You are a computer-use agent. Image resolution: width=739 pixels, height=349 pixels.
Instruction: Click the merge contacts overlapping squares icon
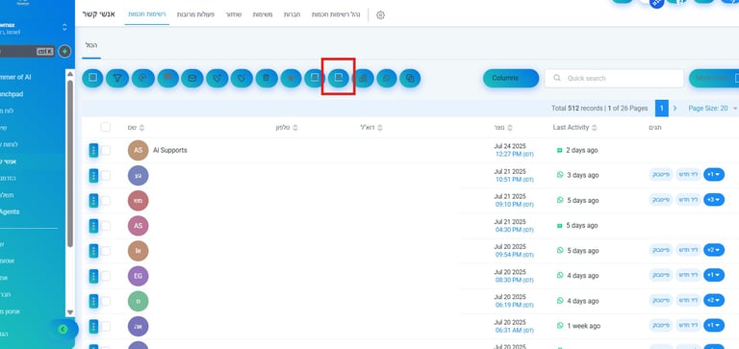pyautogui.click(x=410, y=78)
